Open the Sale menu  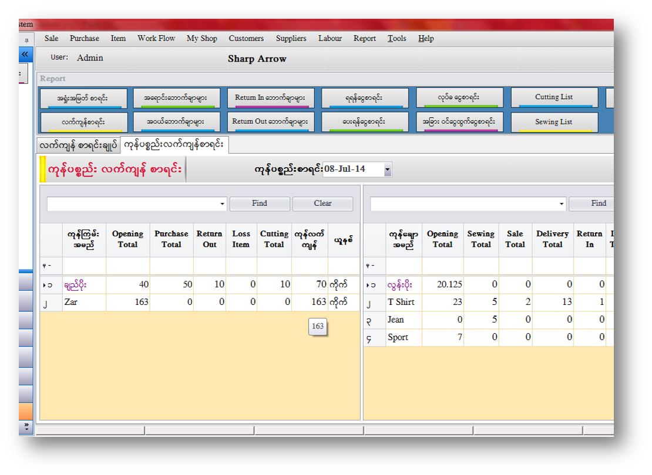[x=52, y=39]
